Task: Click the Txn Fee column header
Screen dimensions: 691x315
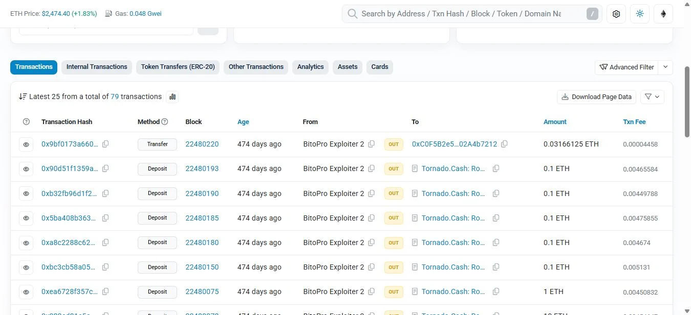Action: click(634, 122)
